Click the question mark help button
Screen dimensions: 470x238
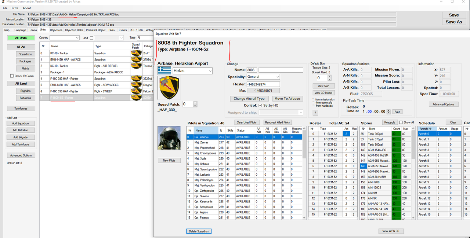click(315, 113)
